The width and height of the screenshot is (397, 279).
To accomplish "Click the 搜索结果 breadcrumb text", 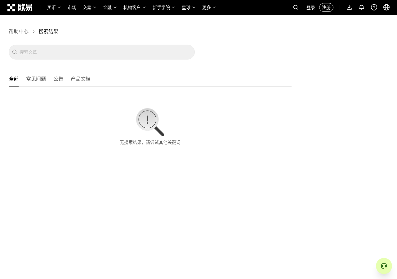I will [48, 31].
